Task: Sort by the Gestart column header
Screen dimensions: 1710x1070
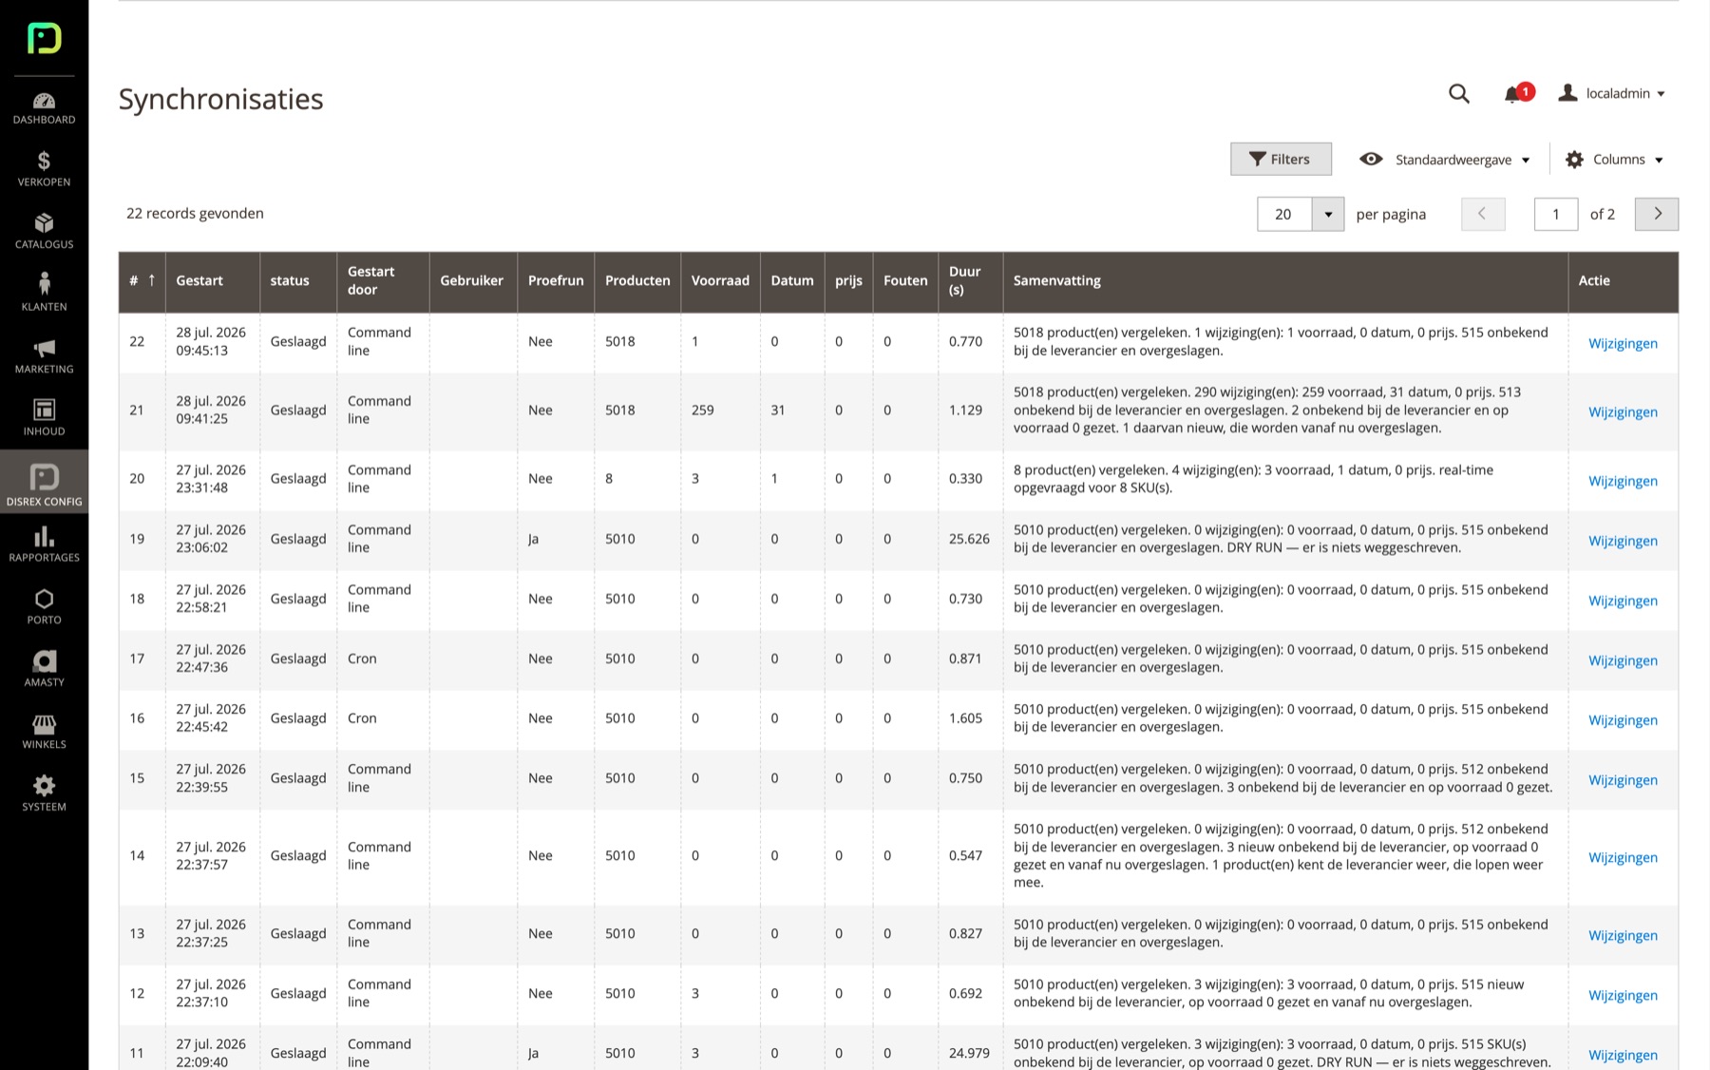Action: pos(213,280)
